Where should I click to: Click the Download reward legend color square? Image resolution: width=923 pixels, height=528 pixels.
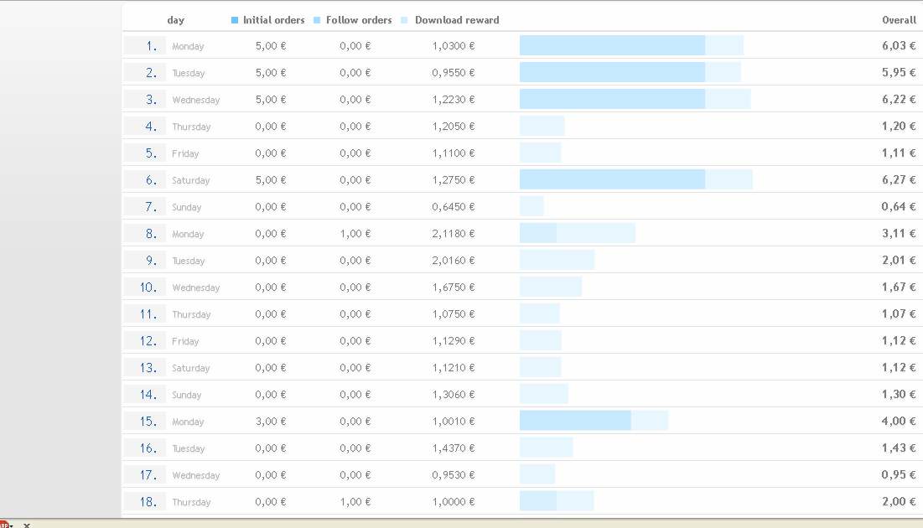[x=406, y=20]
